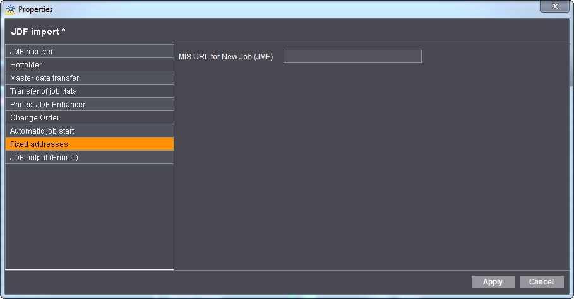Click the Properties window gear icon
The height and width of the screenshot is (299, 574).
pyautogui.click(x=10, y=9)
